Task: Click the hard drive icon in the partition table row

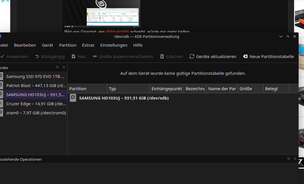Action: coord(73,98)
